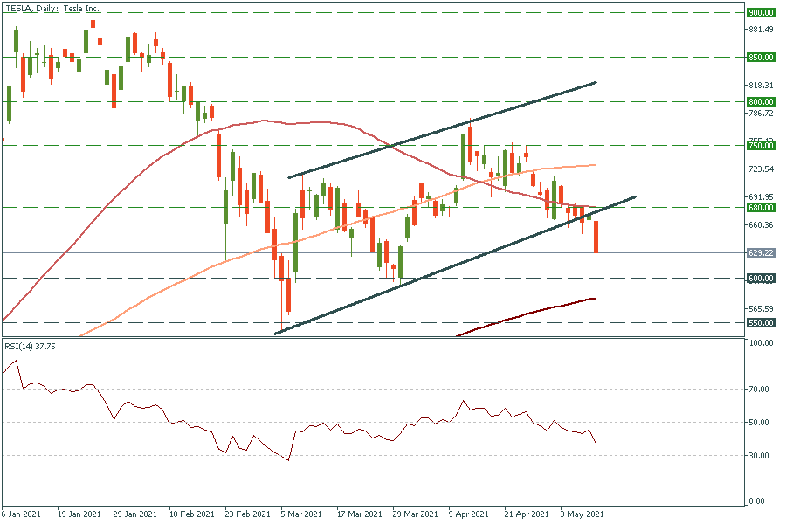Click the 3 May 2021 date label
Viewport: 786px width, 524px height.
pos(579,514)
